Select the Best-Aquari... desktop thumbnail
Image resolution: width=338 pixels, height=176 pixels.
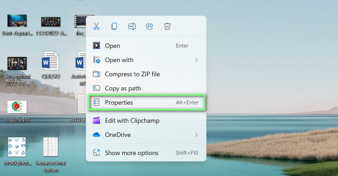(x=17, y=21)
